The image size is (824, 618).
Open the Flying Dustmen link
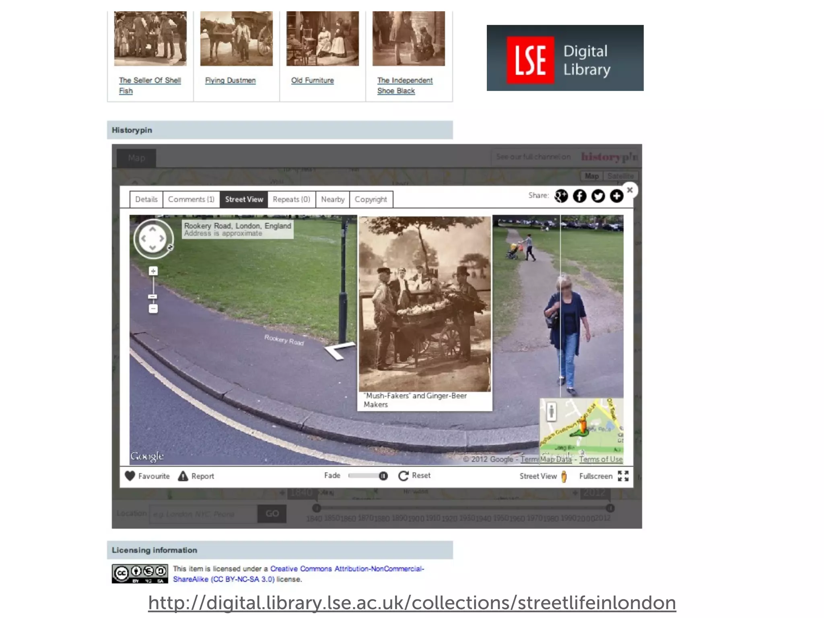coord(230,80)
